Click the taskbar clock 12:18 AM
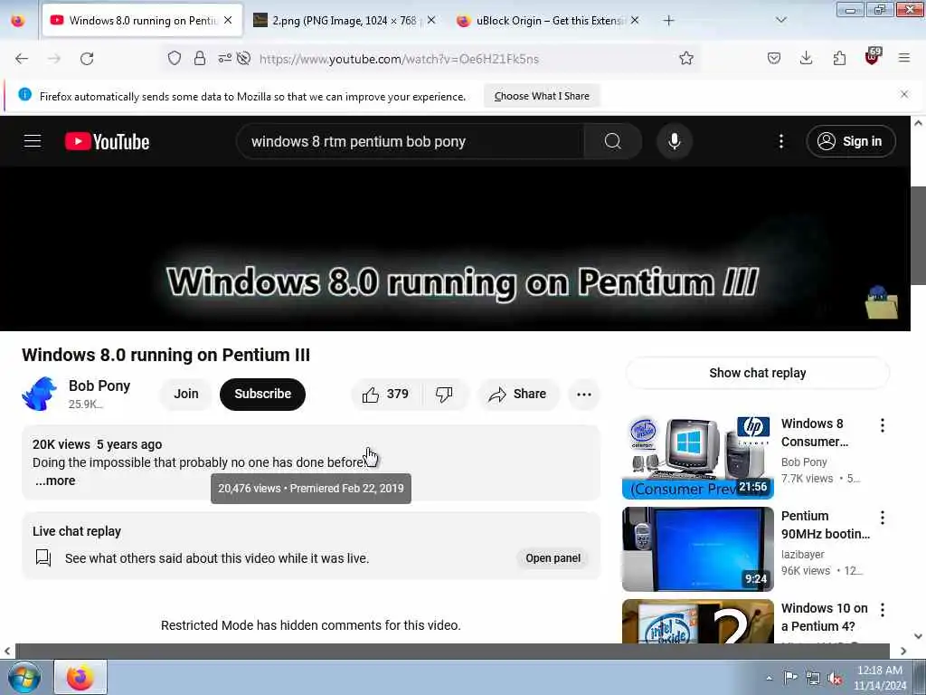Viewport: 926px width, 695px height. click(879, 677)
